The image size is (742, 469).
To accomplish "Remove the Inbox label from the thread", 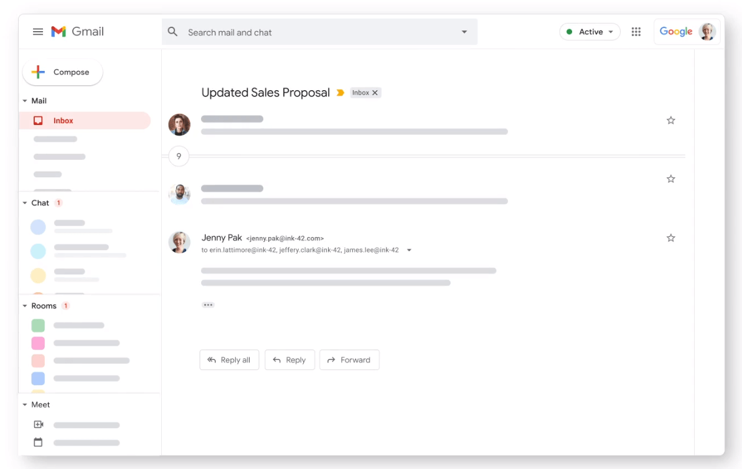I will (375, 92).
